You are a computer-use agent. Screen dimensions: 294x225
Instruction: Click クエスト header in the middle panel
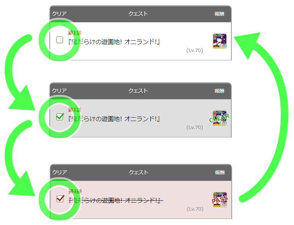coord(138,91)
